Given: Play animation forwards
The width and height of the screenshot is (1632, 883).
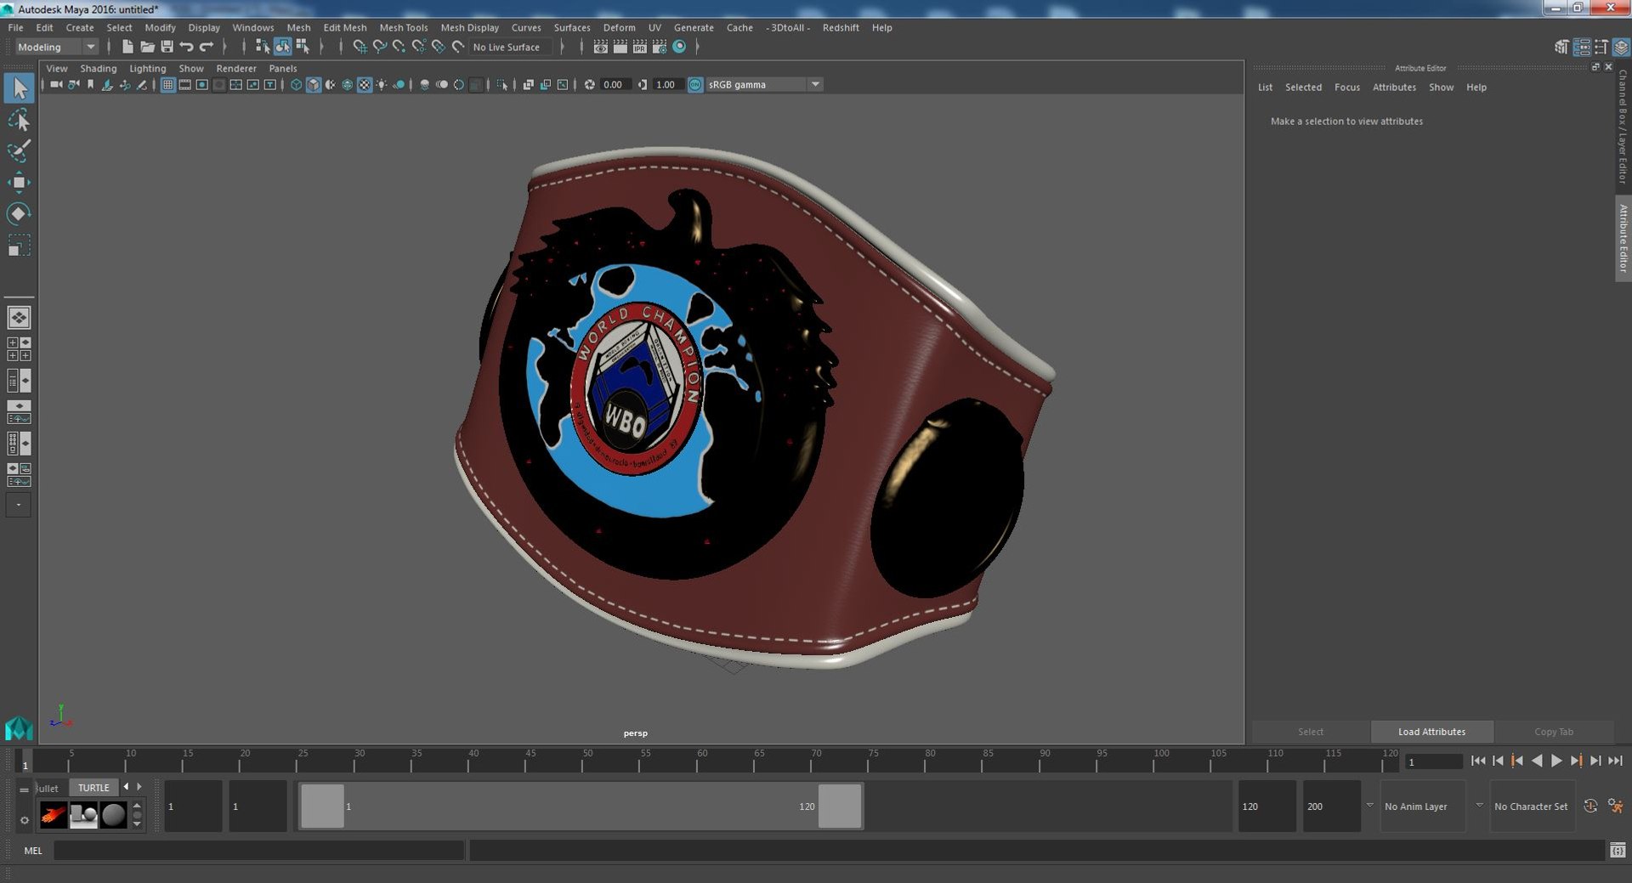Looking at the screenshot, I should (x=1556, y=761).
